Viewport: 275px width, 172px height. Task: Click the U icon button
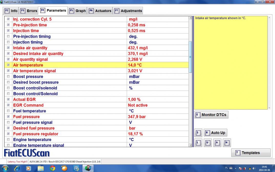[x=207, y=143]
